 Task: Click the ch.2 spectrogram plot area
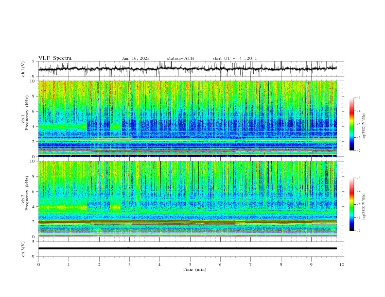point(187,199)
